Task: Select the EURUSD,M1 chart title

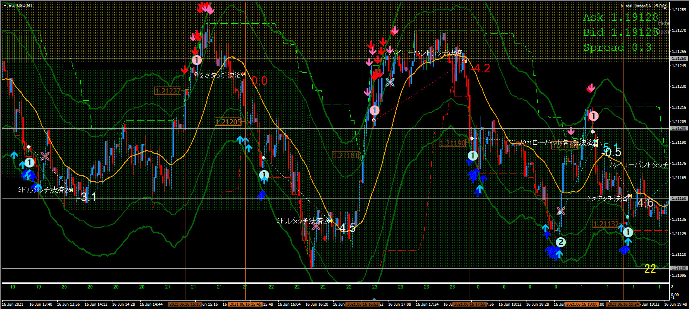Action: point(20,6)
